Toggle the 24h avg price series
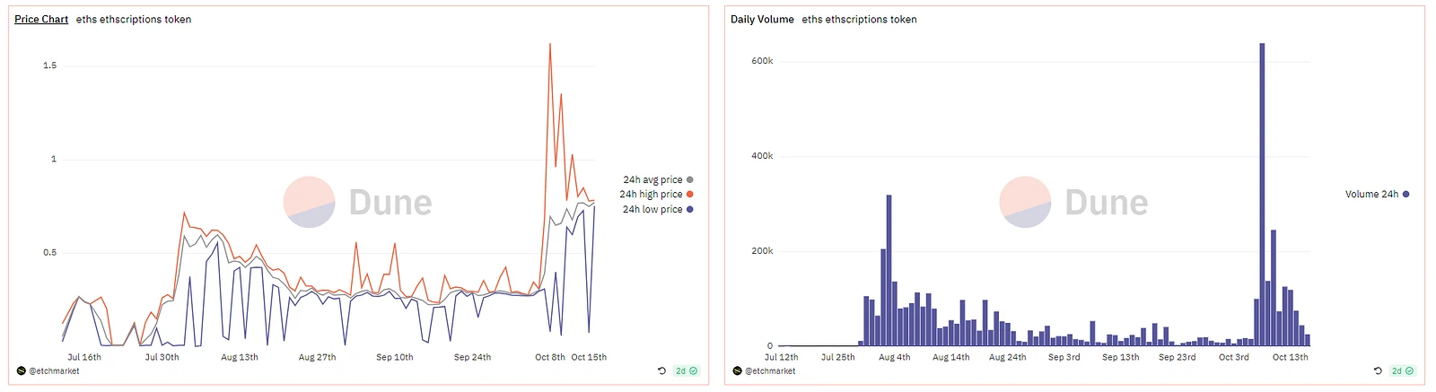1436x392 pixels. point(652,179)
